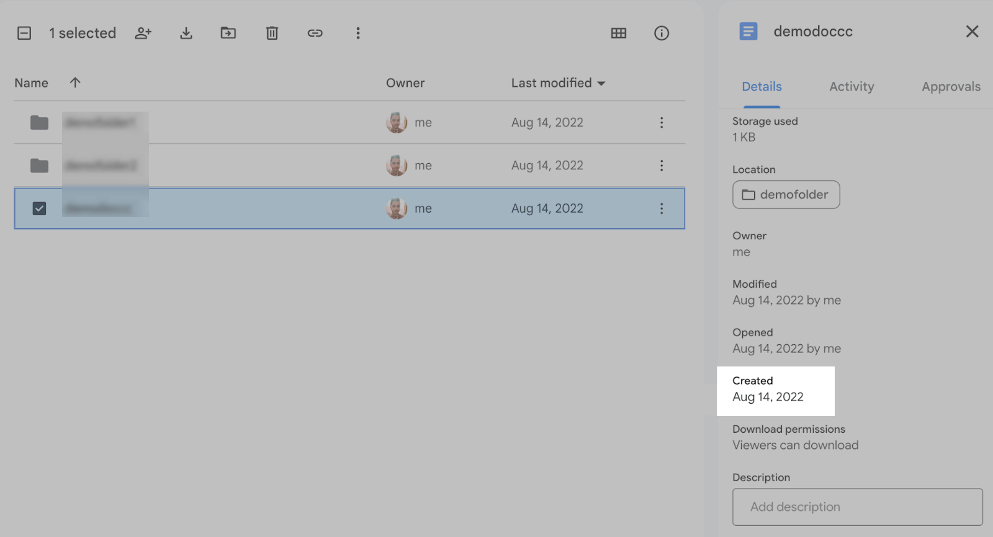Image resolution: width=993 pixels, height=537 pixels.
Task: Close the demodoccc details panel
Action: pyautogui.click(x=972, y=32)
